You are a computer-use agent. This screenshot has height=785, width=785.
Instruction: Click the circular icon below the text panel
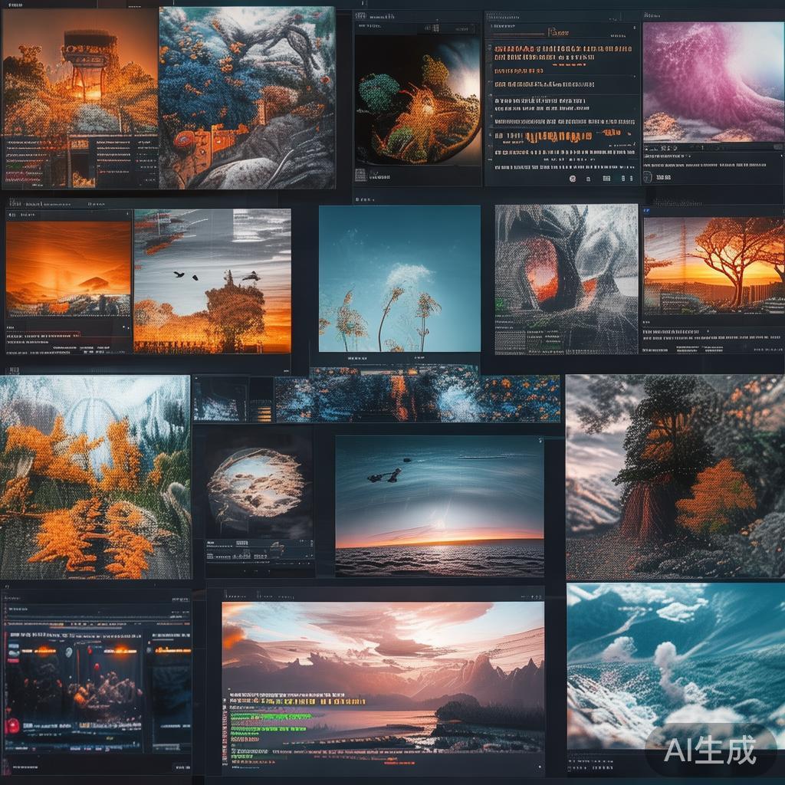572,178
